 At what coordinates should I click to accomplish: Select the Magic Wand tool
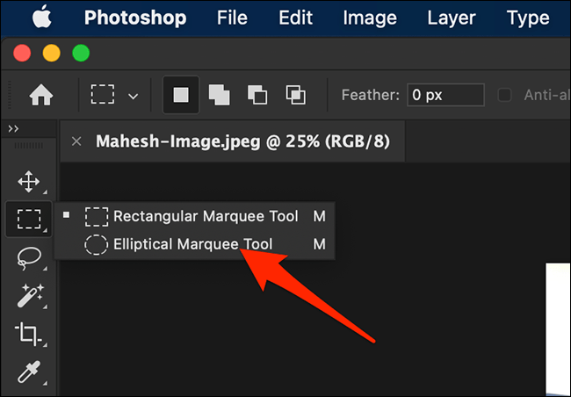click(x=30, y=295)
